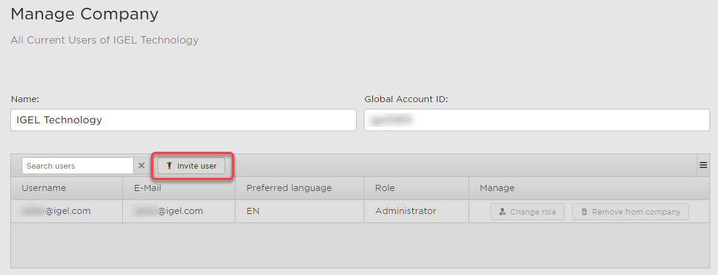Click the Change role button

tap(527, 212)
